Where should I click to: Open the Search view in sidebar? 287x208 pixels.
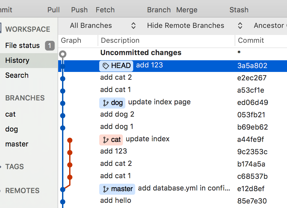point(17,75)
